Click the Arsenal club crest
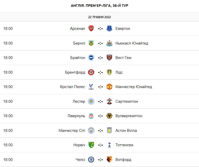The width and height of the screenshot is (199, 167). pyautogui.click(x=91, y=29)
